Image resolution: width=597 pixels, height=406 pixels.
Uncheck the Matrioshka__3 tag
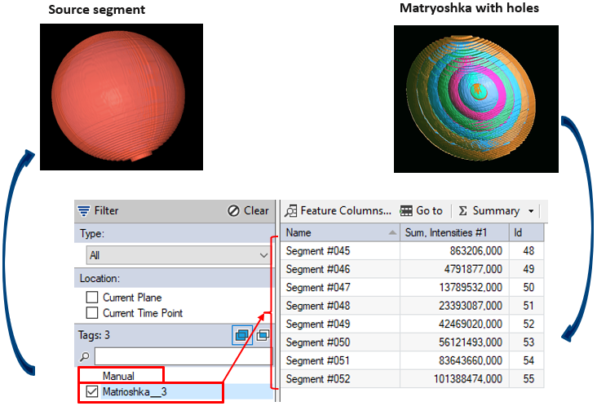pos(93,392)
